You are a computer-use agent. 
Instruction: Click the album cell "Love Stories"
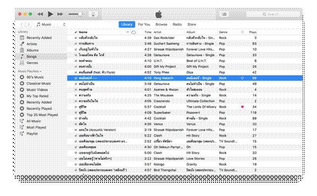coord(195,158)
